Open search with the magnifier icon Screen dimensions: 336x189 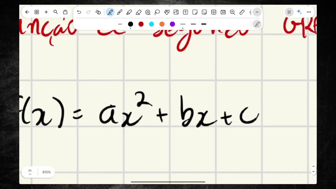point(56,12)
